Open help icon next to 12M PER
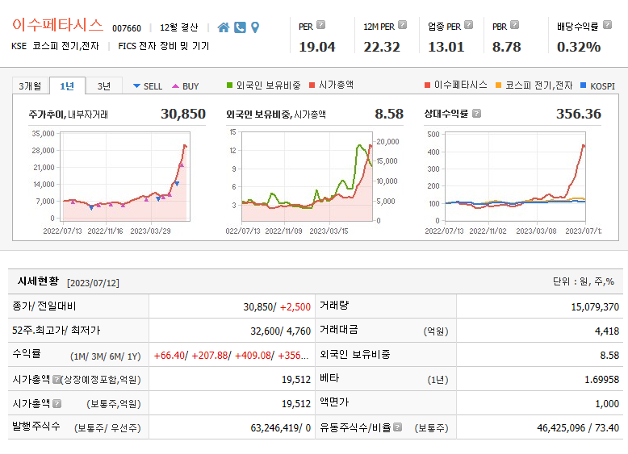Screen dimensions: 628x454 pyautogui.click(x=403, y=25)
